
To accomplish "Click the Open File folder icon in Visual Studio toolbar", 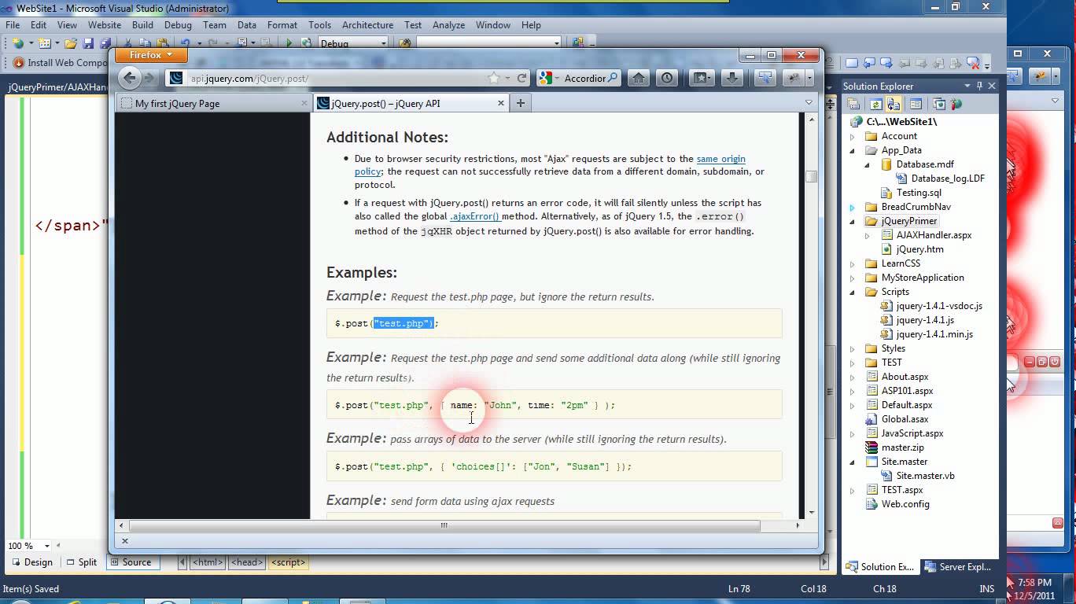I will pyautogui.click(x=71, y=43).
